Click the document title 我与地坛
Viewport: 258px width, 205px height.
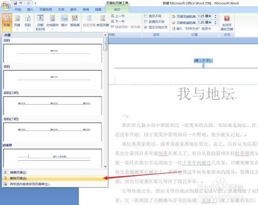click(x=206, y=94)
